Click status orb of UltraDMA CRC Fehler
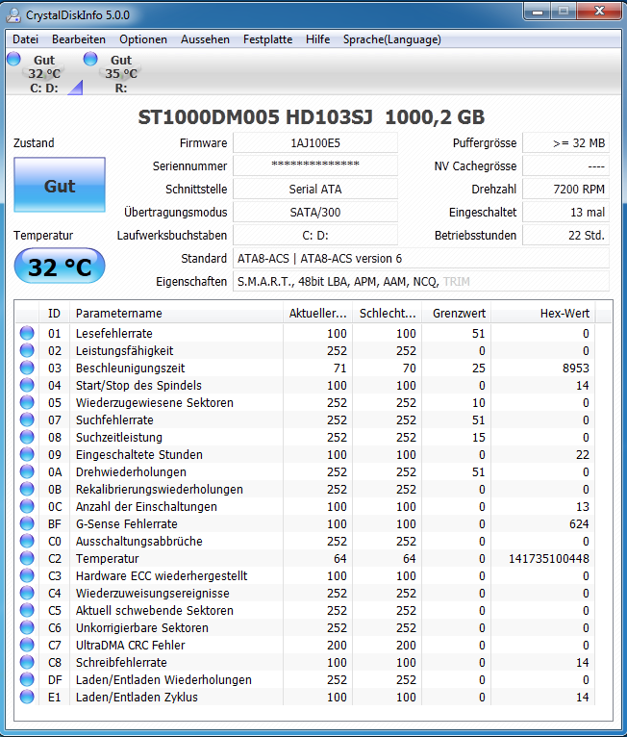Screen dimensions: 627x737 pyautogui.click(x=27, y=645)
